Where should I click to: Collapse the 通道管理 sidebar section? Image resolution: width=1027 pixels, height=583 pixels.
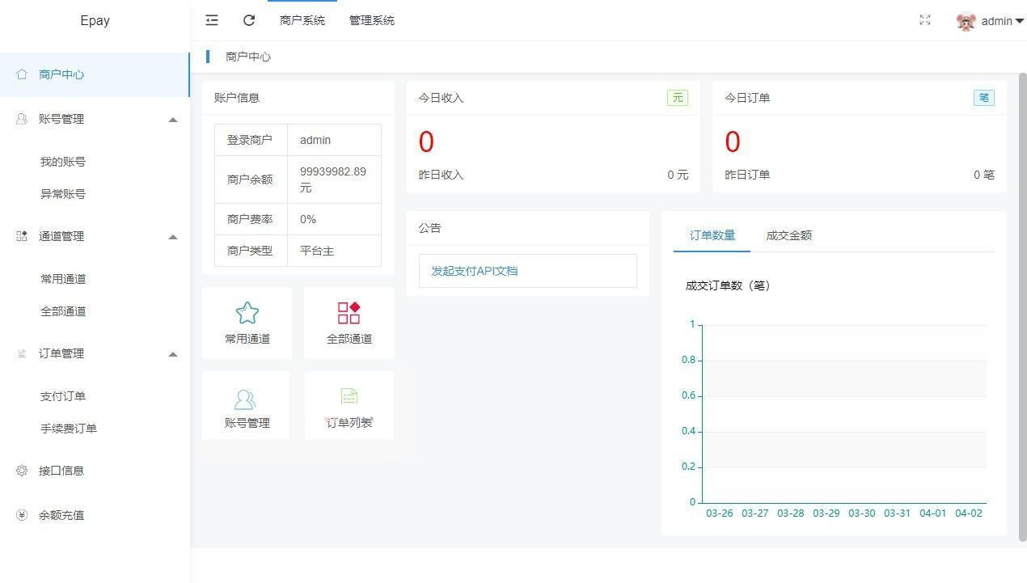tap(172, 236)
